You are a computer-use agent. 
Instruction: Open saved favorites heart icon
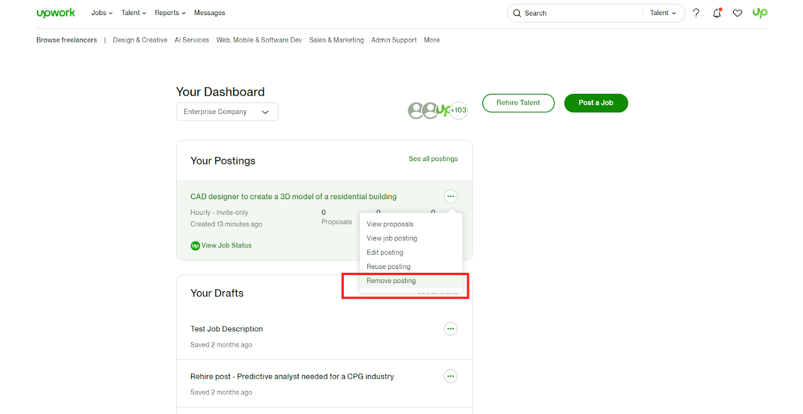(737, 14)
